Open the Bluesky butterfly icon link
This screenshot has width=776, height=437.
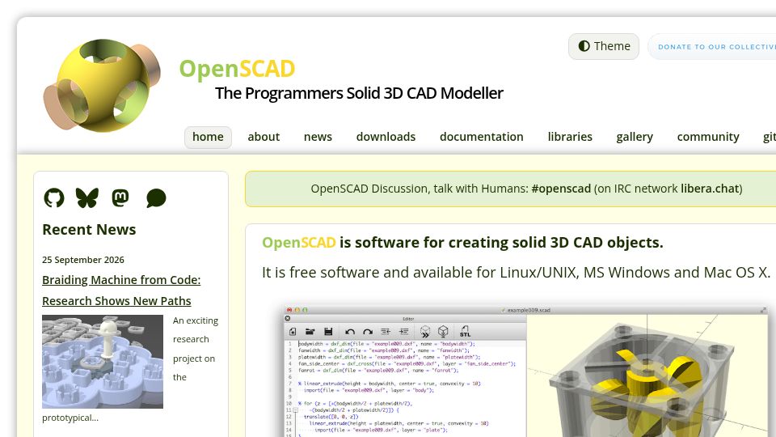point(87,198)
